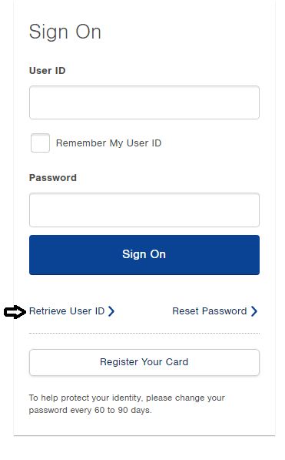
Task: Click the Sign On page heading
Action: (x=65, y=32)
